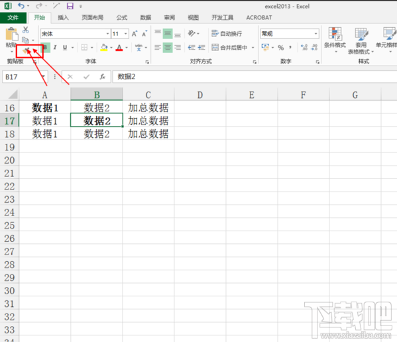The height and width of the screenshot is (342, 397).
Task: Toggle Bold formatting button
Action: point(45,47)
